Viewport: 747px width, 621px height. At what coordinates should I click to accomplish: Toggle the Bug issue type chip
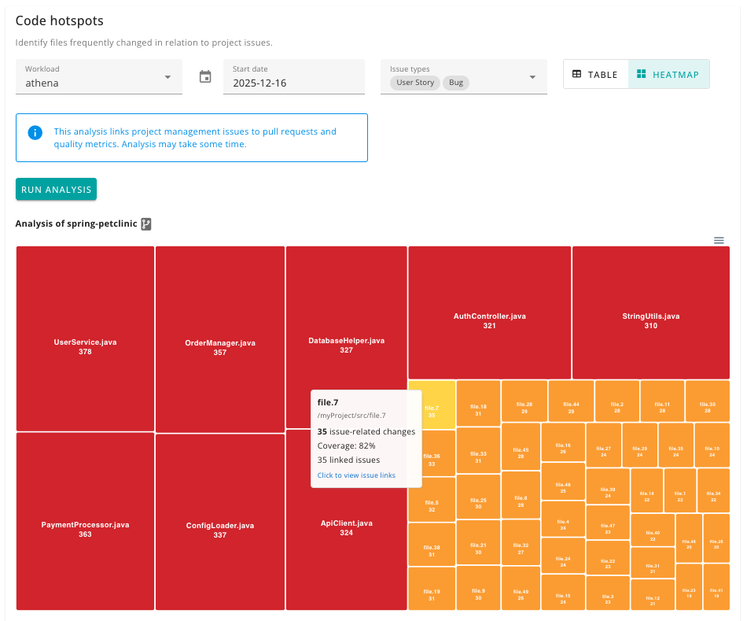455,82
